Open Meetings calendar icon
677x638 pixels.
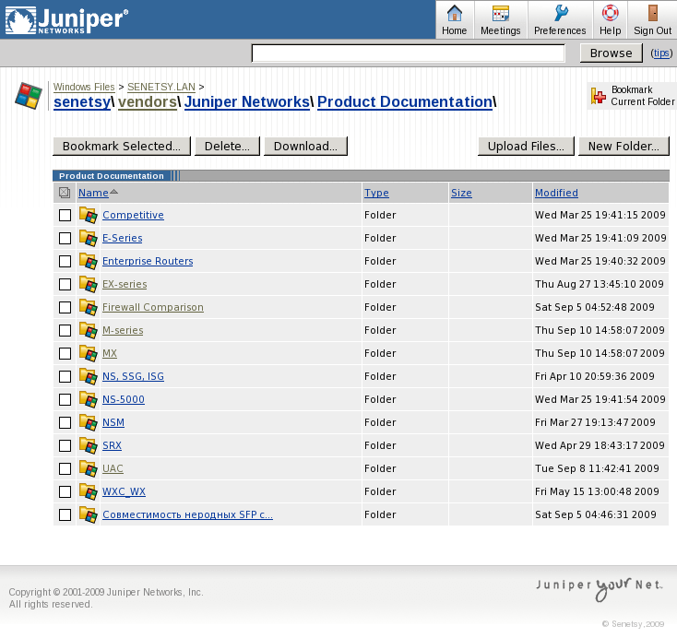pos(501,14)
